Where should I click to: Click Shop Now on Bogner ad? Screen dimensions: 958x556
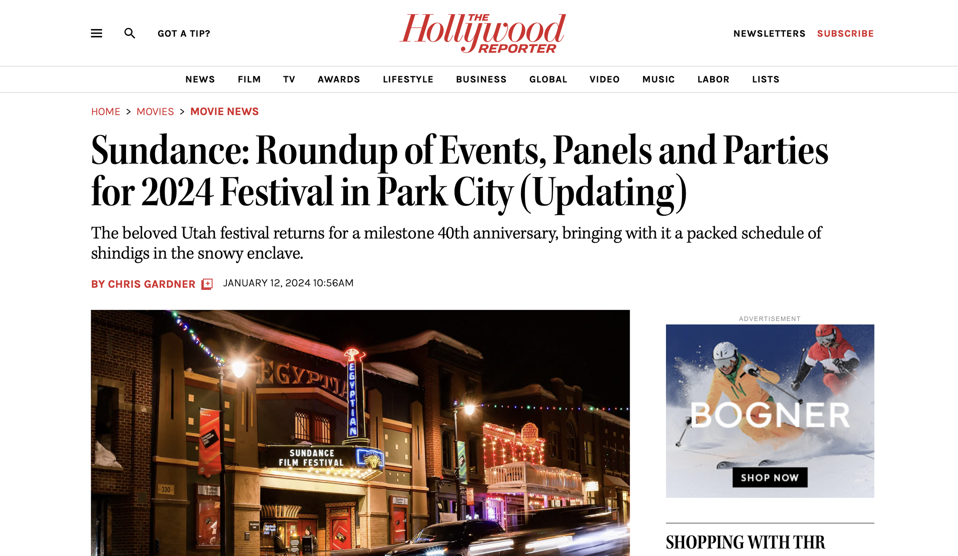(769, 477)
